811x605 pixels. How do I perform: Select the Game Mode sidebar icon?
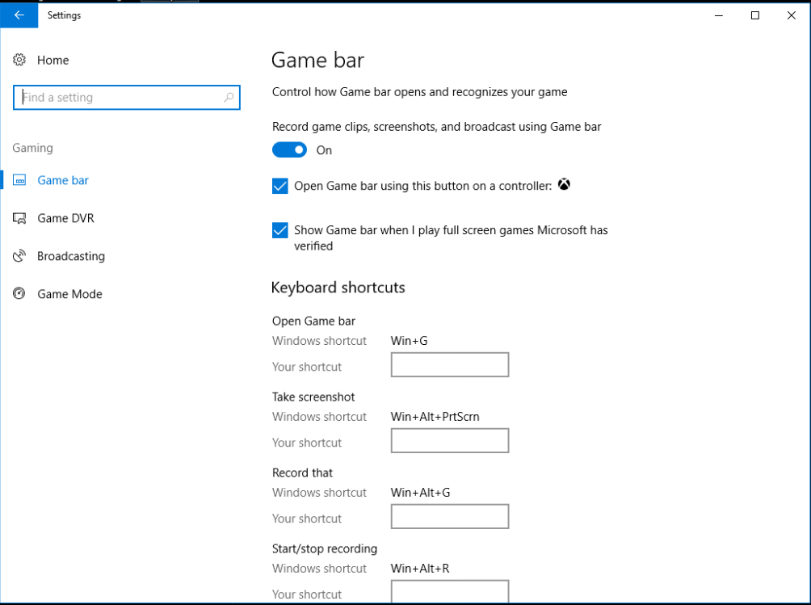click(x=19, y=294)
